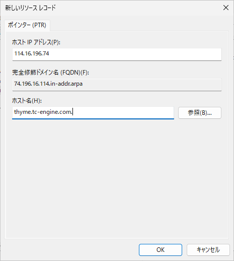This screenshot has width=234, height=261.
Task: Click the ホスト名(H): label
Action: coord(27,101)
